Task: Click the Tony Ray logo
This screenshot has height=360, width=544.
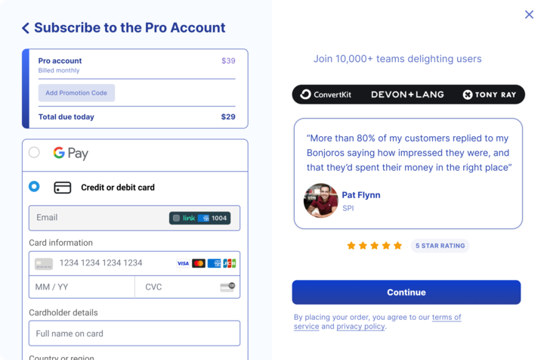Action: tap(490, 95)
